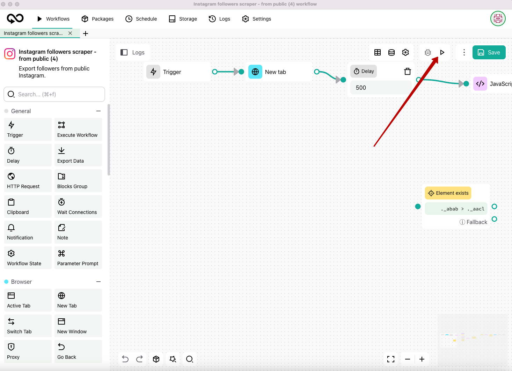Open the Storage page
This screenshot has height=371, width=512.
[183, 19]
